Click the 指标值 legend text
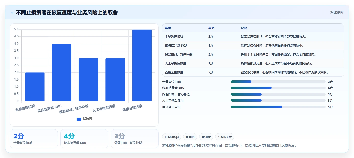The height and width of the screenshot is (158, 354). coord(87,119)
